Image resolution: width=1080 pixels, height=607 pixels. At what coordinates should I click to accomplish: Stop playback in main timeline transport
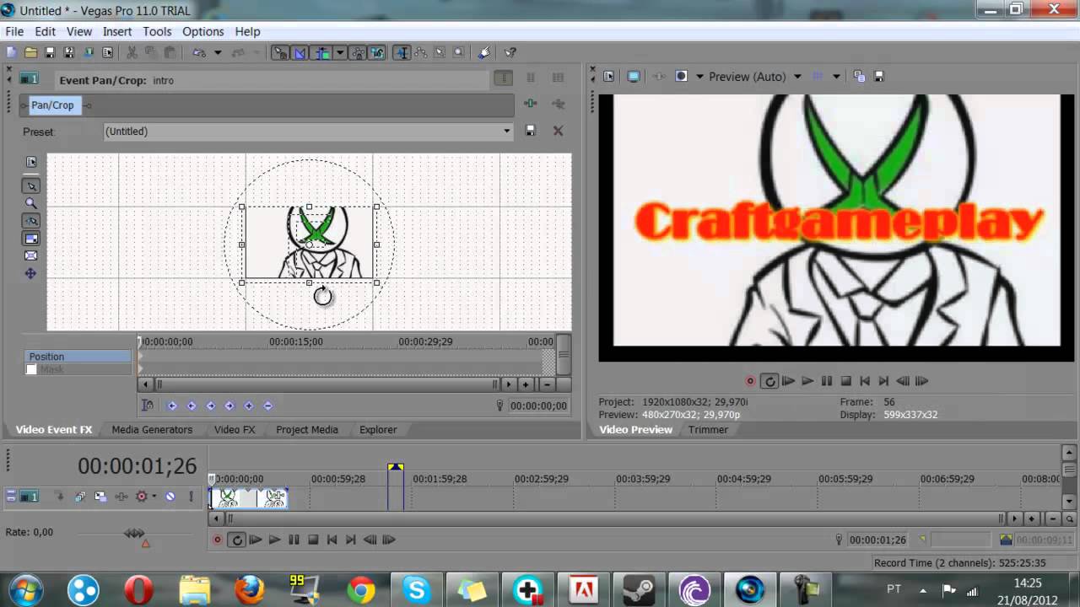(313, 540)
